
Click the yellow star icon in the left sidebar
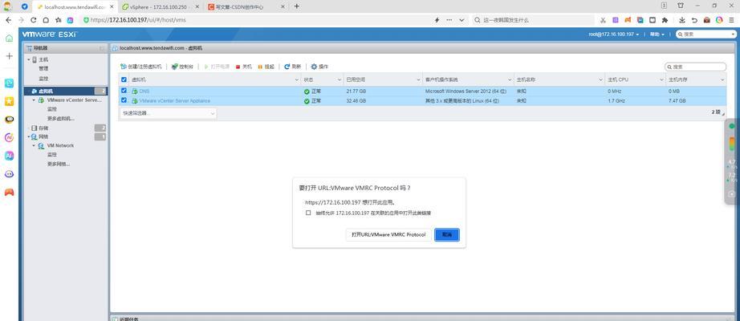tap(9, 101)
